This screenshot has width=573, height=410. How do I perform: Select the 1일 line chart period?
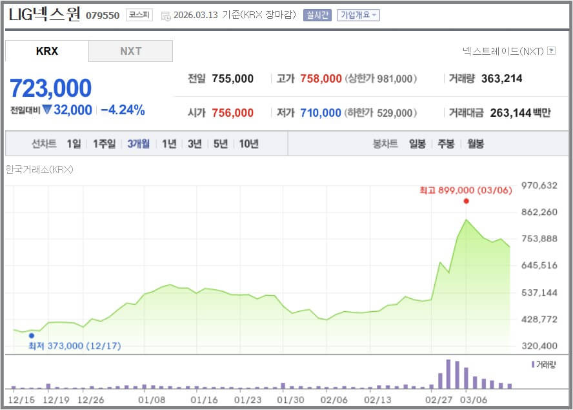tap(74, 144)
